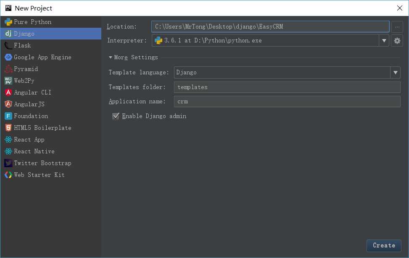
Task: Select the HTML5 Boilerplate icon
Action: click(x=8, y=128)
